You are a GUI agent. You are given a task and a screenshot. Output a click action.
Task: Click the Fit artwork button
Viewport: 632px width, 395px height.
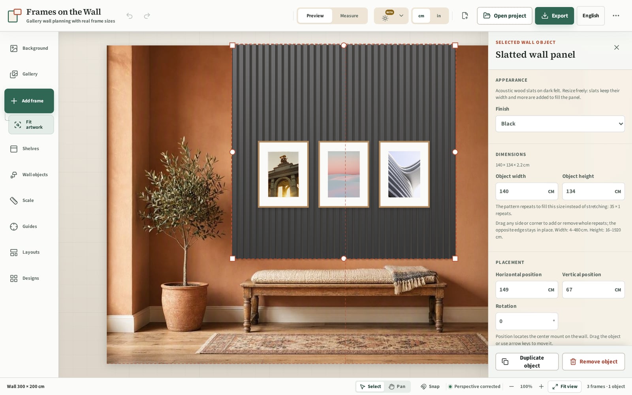click(x=31, y=125)
